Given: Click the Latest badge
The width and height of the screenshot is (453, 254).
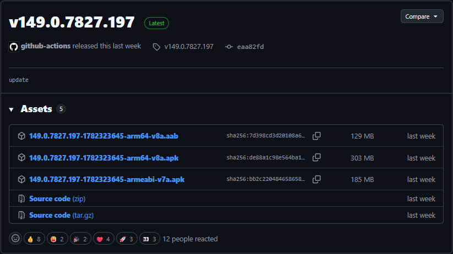Looking at the screenshot, I should pyautogui.click(x=156, y=23).
